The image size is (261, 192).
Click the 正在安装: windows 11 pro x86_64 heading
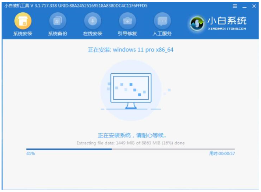(x=130, y=50)
